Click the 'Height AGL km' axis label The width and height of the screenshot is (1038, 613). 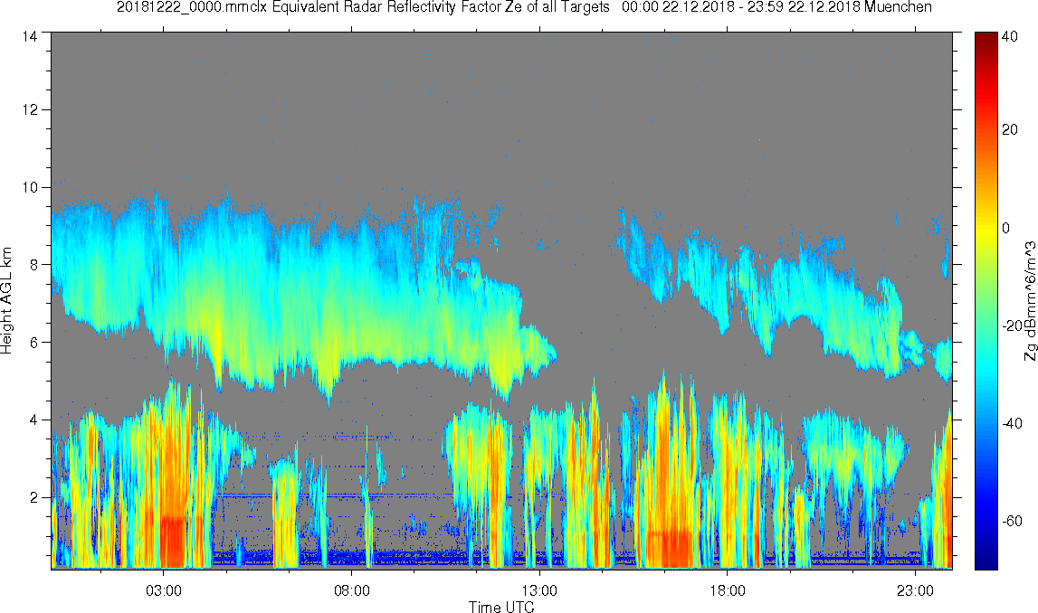(7, 300)
